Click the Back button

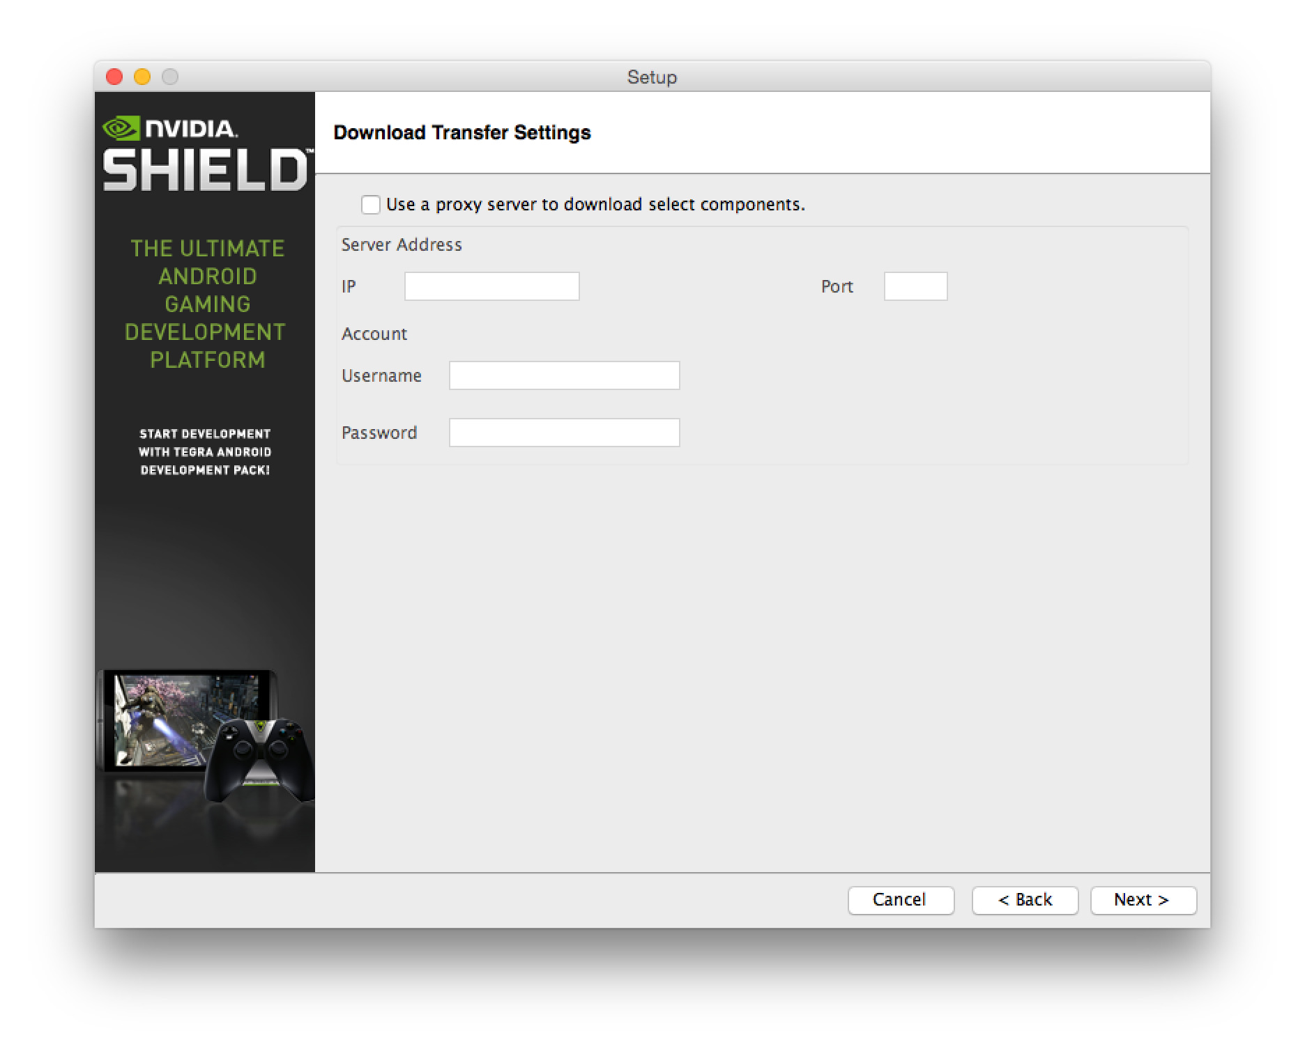1025,900
